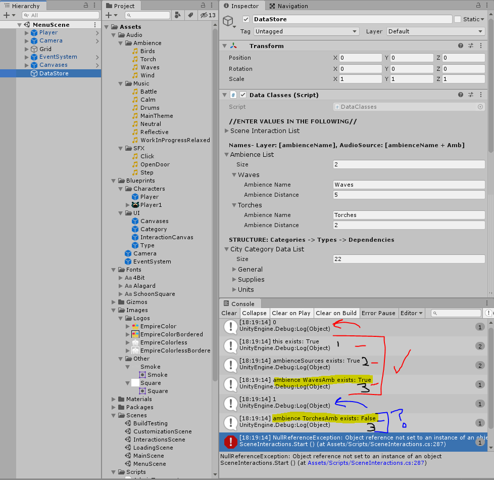Select the MainScene scene asset
Screen dimensions: 494x480
point(148,456)
